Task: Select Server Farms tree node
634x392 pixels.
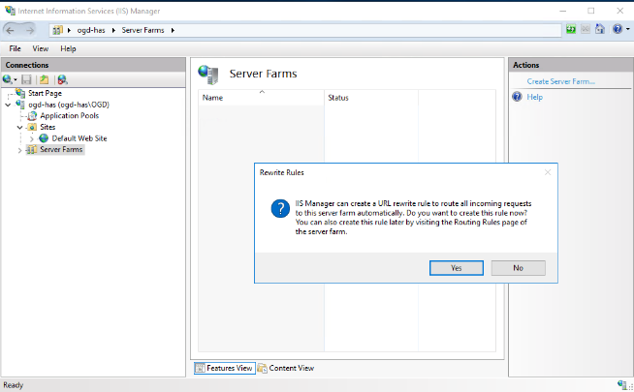Action: pos(61,150)
